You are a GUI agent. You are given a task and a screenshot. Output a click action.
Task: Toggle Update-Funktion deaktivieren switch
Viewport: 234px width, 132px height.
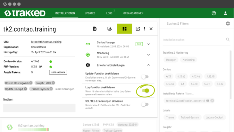coord(145,77)
